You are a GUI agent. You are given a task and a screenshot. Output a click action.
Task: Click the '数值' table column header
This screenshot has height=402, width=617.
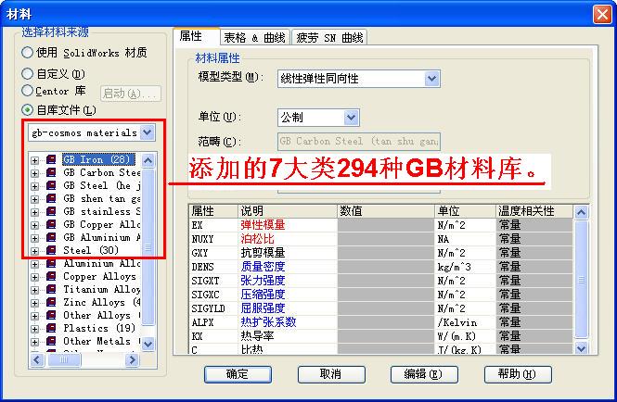tap(386, 211)
